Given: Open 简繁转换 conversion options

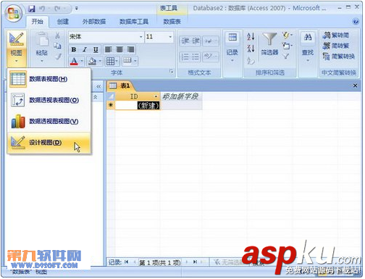Looking at the screenshot, I should click(x=338, y=57).
